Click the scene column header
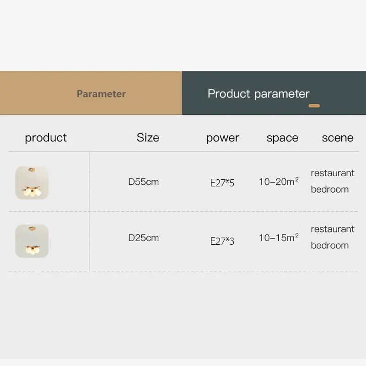Image resolution: width=366 pixels, height=366 pixels. [338, 138]
